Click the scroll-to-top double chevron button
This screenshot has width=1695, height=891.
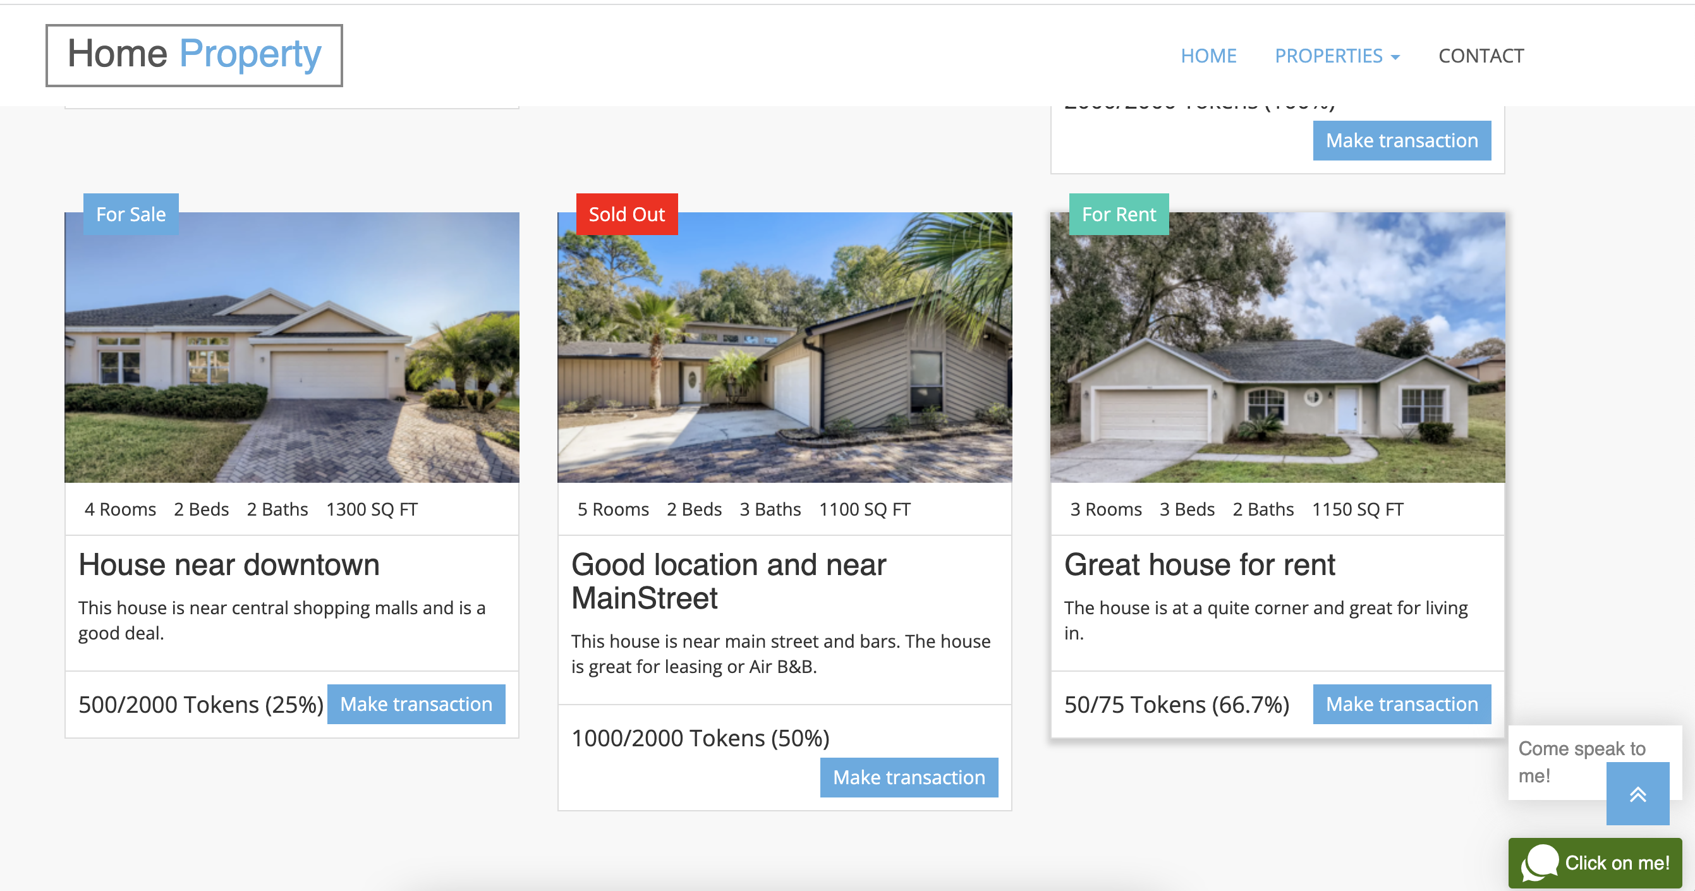pyautogui.click(x=1637, y=794)
